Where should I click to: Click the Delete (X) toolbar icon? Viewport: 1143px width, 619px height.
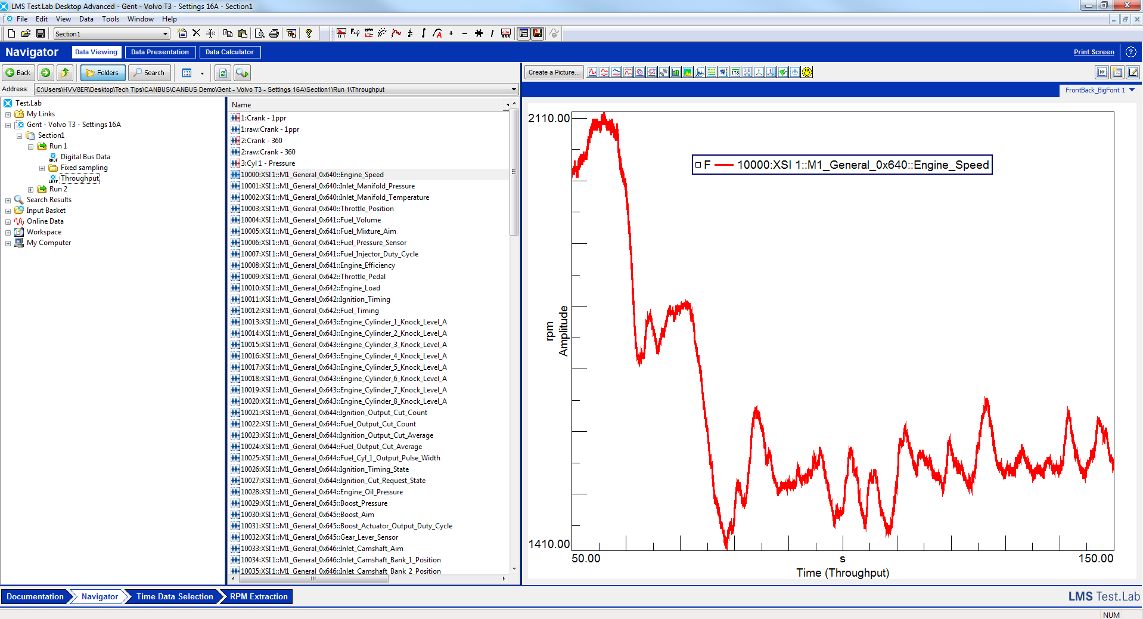point(196,33)
